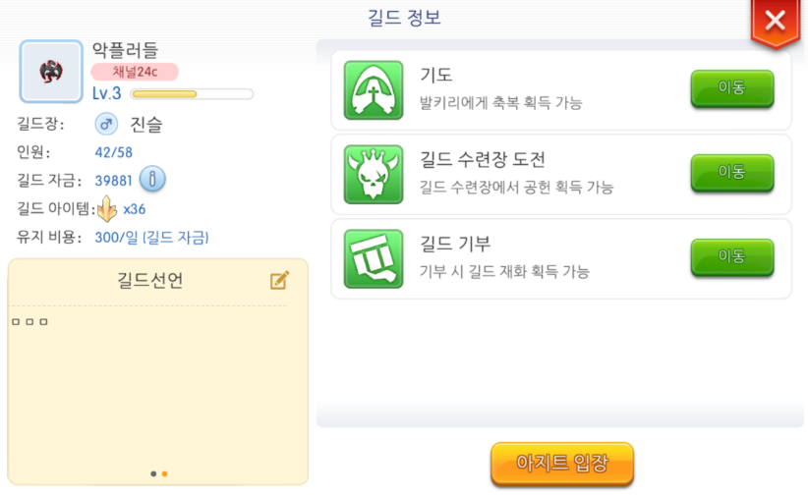This screenshot has height=496, width=808.
Task: Click the guild item crystal icon
Action: tap(107, 208)
